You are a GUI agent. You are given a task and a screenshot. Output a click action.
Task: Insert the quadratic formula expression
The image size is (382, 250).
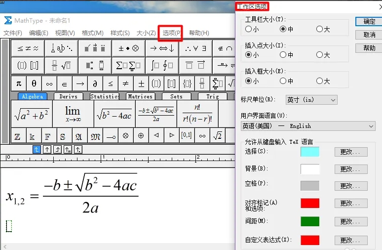[155, 114]
